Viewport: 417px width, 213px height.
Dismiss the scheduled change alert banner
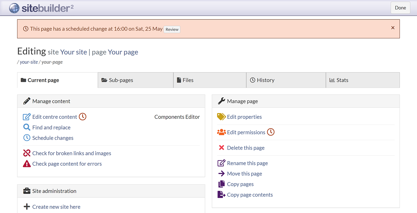pyautogui.click(x=393, y=28)
